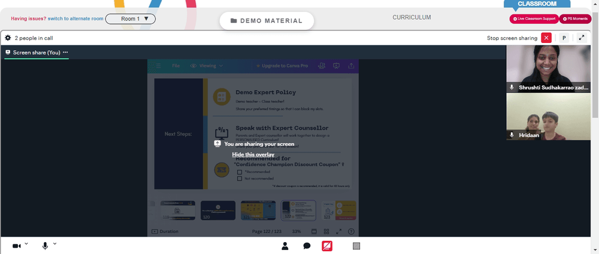The width and height of the screenshot is (599, 254).
Task: Click mic icon on Shrushti's tile
Action: [x=512, y=87]
